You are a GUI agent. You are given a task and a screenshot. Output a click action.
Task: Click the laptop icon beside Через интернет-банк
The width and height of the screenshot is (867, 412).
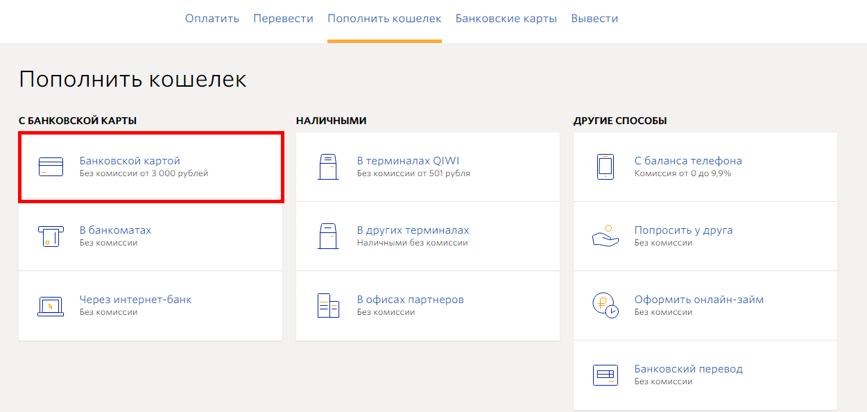coord(51,306)
